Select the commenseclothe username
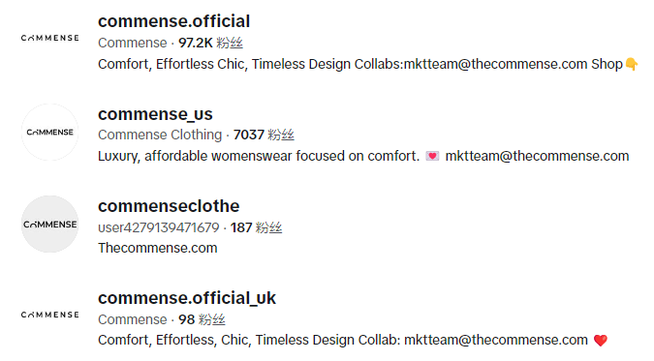This screenshot has height=361, width=654. [169, 206]
